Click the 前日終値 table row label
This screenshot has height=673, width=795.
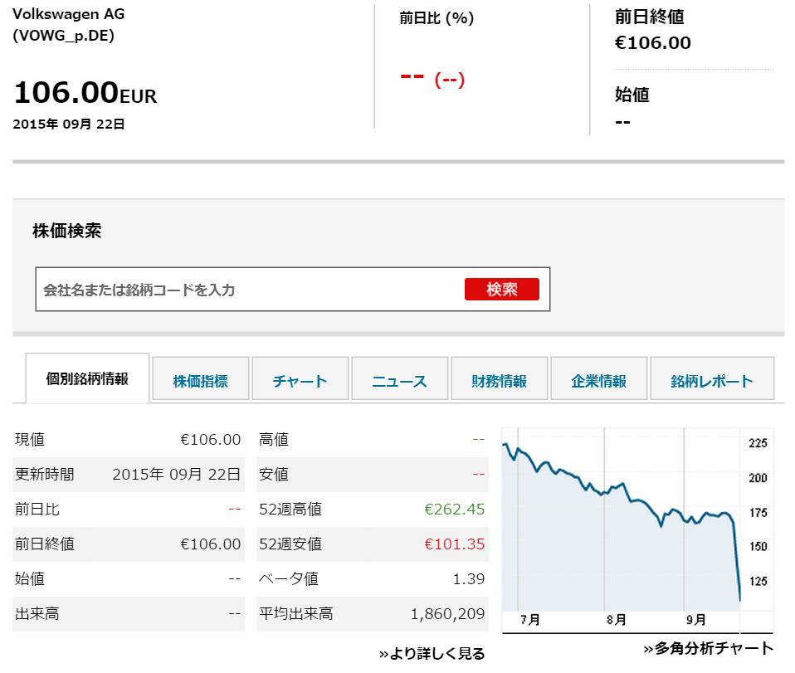pos(45,544)
